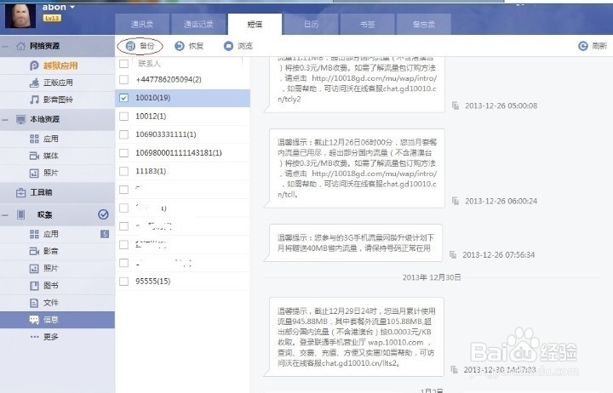The height and width of the screenshot is (393, 613).
Task: Check the +447786205094 contact checkbox
Action: click(124, 80)
